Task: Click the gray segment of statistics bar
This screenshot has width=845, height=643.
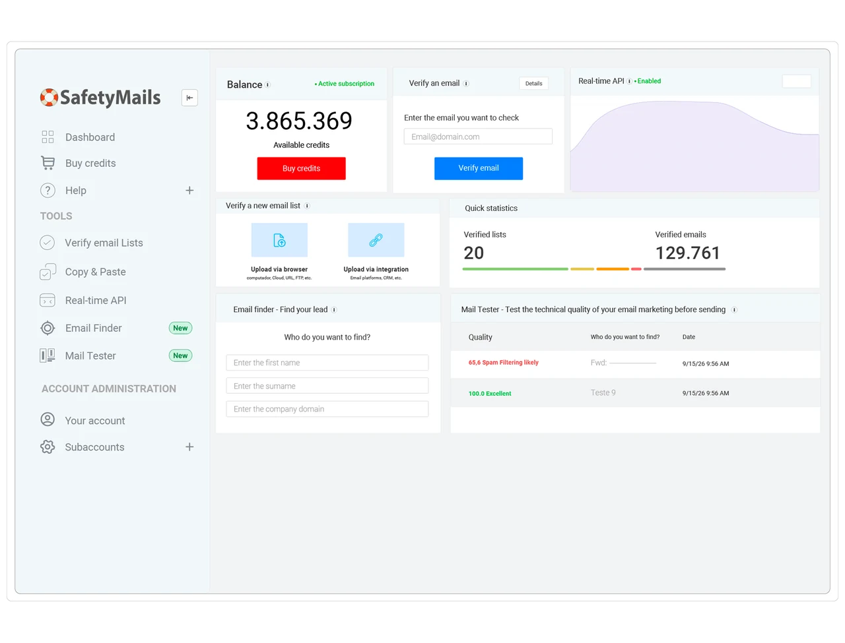Action: click(685, 269)
